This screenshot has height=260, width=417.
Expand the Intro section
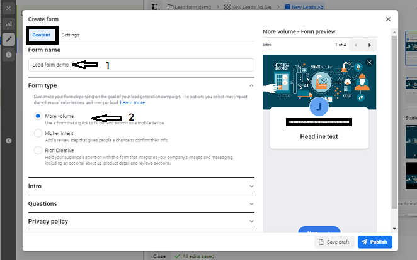(x=251, y=187)
